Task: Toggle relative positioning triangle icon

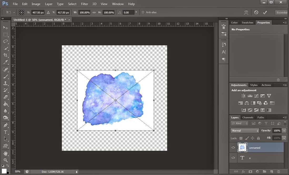Action: [48, 12]
